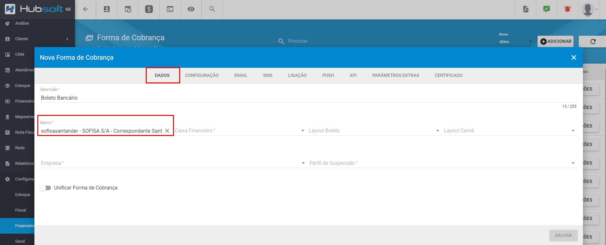606x245 pixels.
Task: Open the client profile toolbar icon
Action: point(107,9)
